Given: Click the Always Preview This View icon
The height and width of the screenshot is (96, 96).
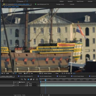Looking at the screenshot, I should pos(2,73).
